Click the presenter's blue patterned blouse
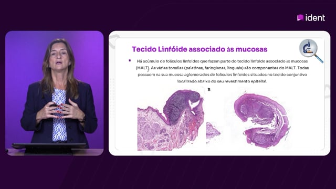336x189 pixels. 59,115
